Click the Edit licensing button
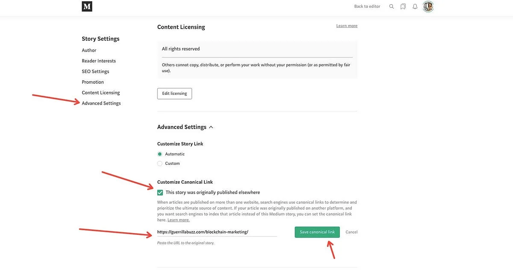Screen dimensions: 513x272 (x=174, y=93)
